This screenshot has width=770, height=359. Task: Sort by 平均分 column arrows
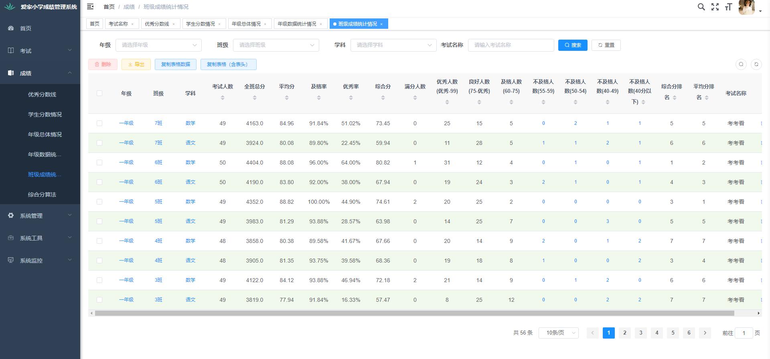[x=287, y=98]
